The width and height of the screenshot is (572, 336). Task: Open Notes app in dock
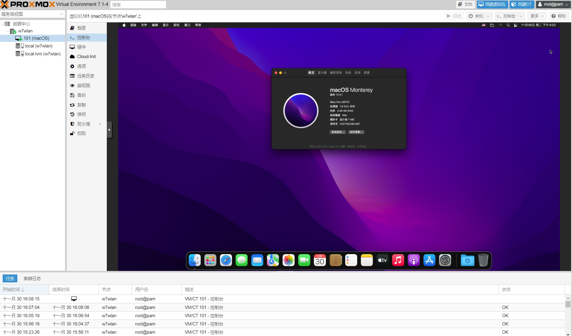(367, 260)
